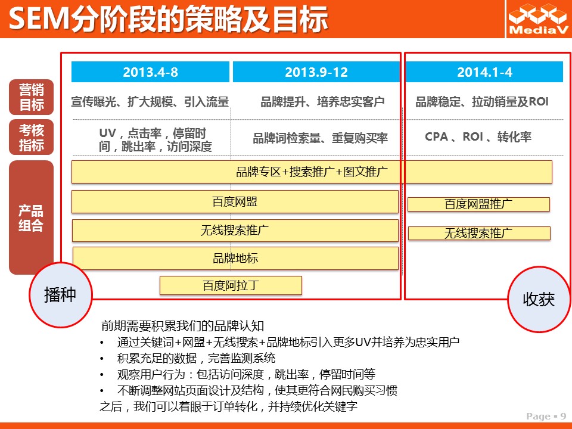Click the slide title SEM分阶段的策略及目标
Viewport: 572px width, 429px height.
[x=169, y=20]
